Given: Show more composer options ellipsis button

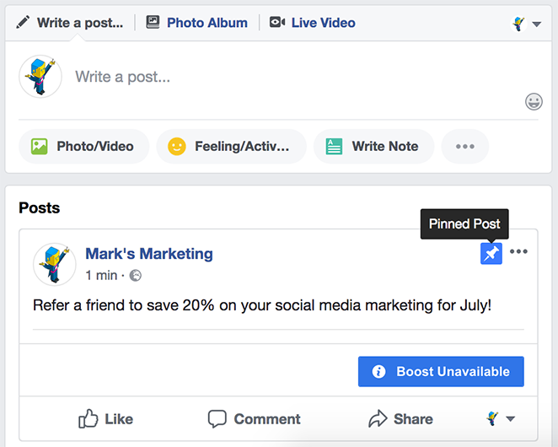Looking at the screenshot, I should pyautogui.click(x=465, y=147).
